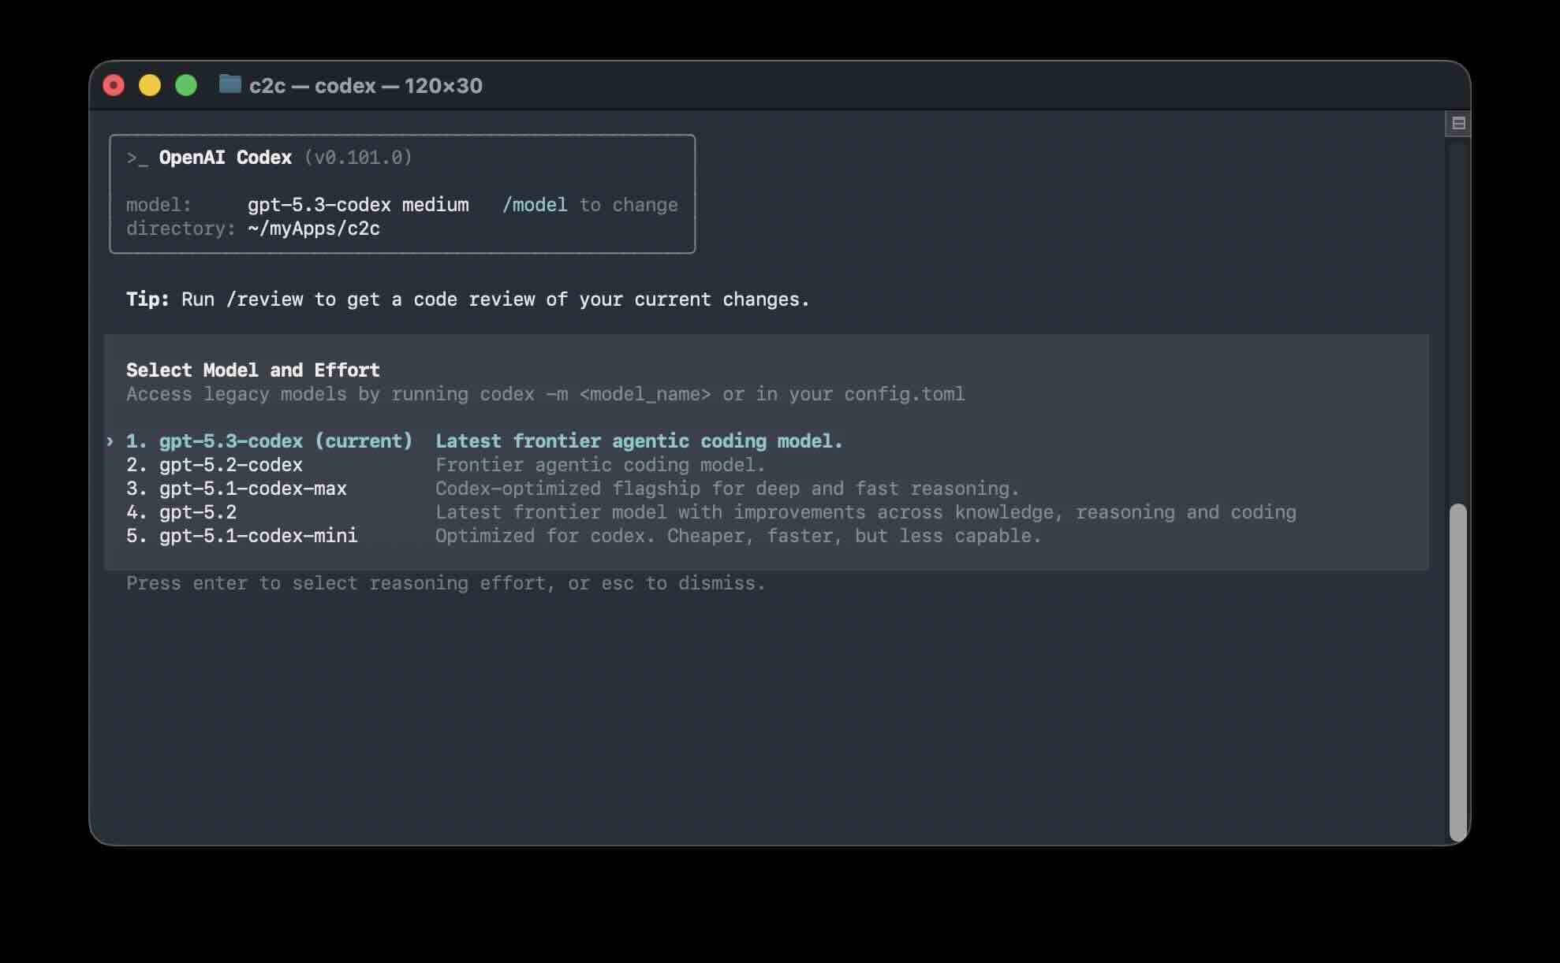Viewport: 1560px width, 963px height.
Task: Click the Latest frontier agentic coding model description
Action: point(639,441)
